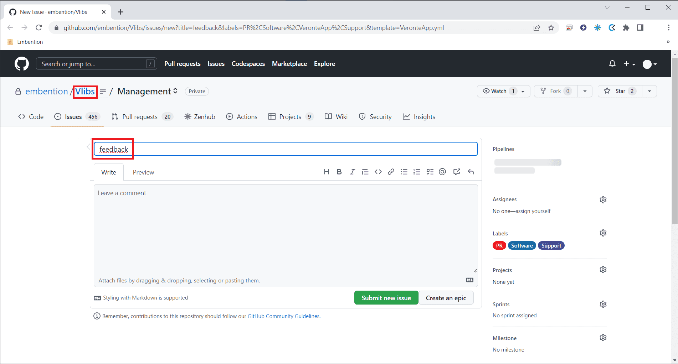This screenshot has width=678, height=364.
Task: Click the red PR label
Action: coord(499,246)
